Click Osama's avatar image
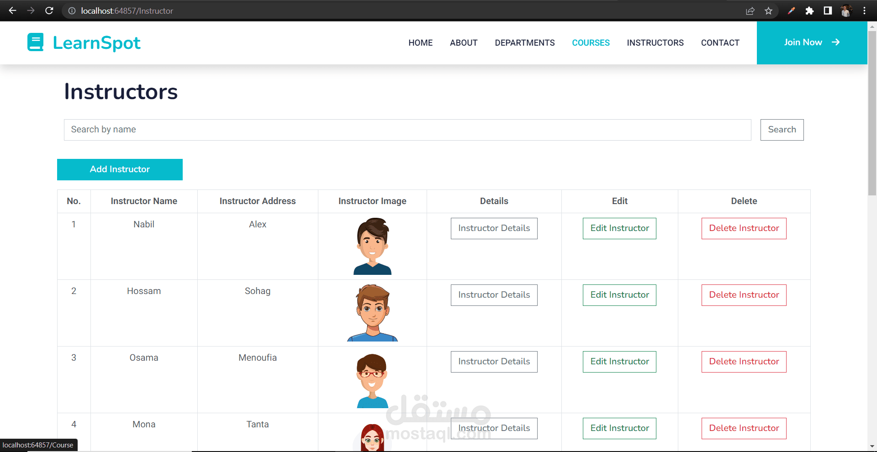The image size is (877, 452). click(372, 380)
